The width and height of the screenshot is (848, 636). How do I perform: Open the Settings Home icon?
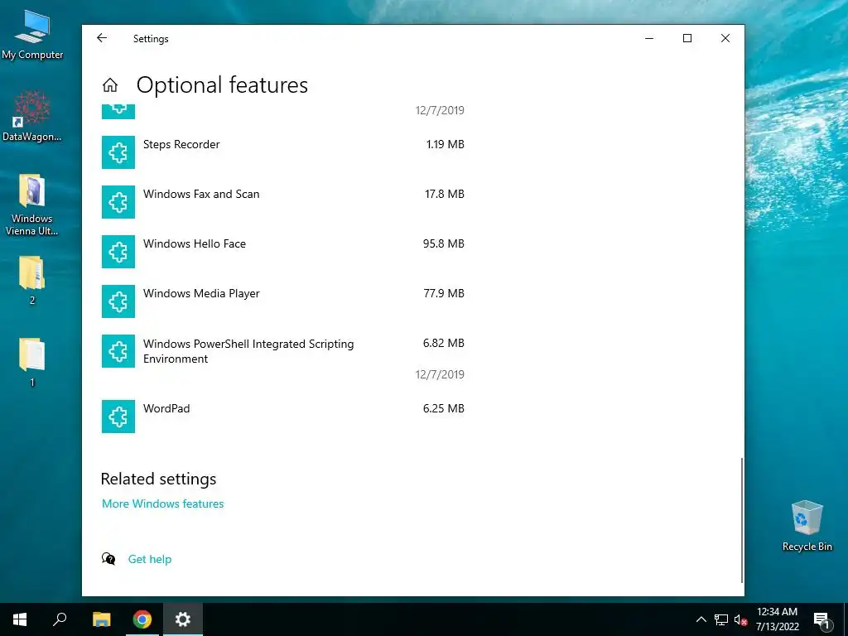pos(110,85)
